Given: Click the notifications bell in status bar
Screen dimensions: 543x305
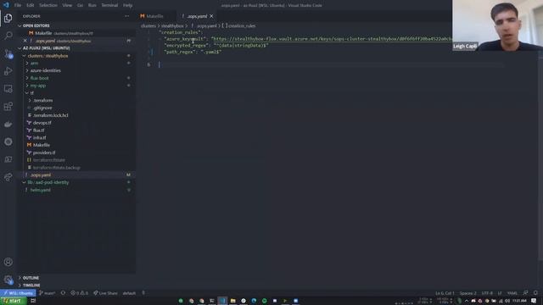Looking at the screenshot, I should point(535,293).
